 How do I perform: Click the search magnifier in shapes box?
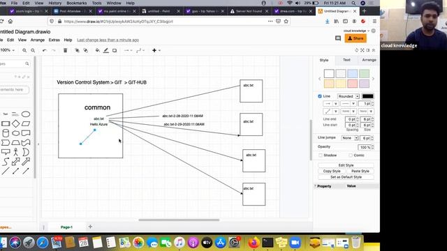(x=27, y=63)
